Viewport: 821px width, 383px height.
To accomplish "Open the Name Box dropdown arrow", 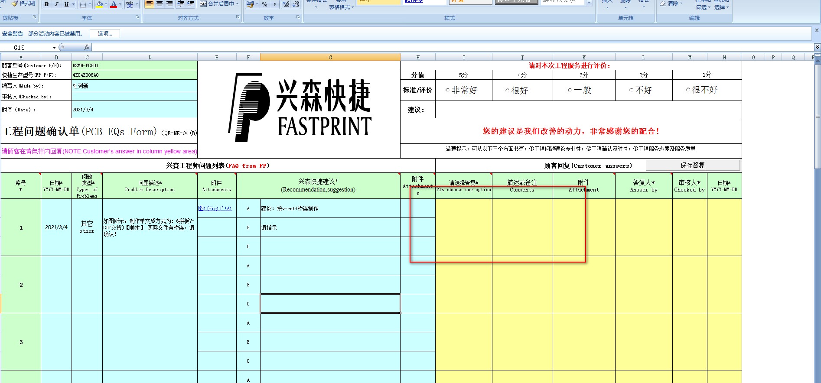I will pyautogui.click(x=54, y=48).
